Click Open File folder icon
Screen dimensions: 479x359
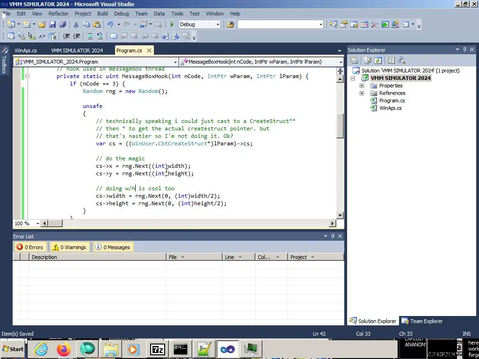(42, 24)
